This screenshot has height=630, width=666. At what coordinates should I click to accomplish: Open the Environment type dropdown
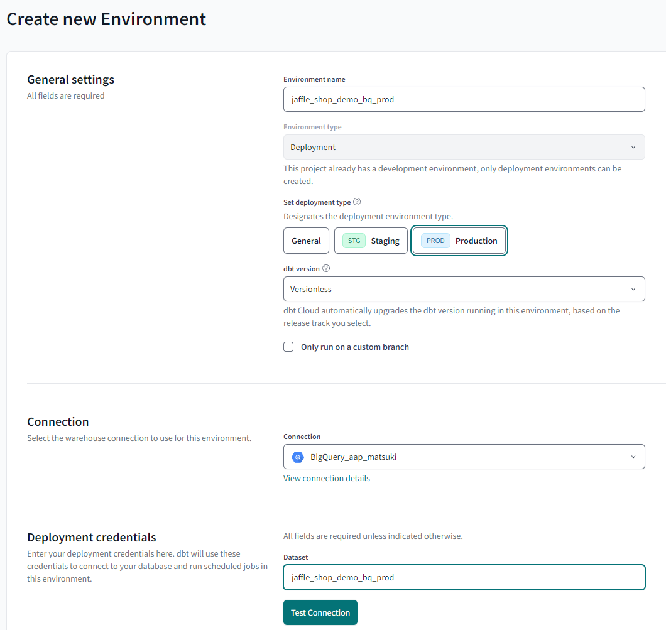click(464, 147)
